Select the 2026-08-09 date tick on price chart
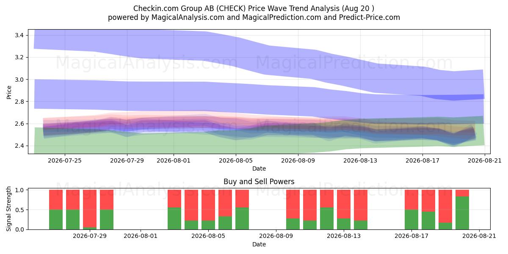 coord(298,160)
